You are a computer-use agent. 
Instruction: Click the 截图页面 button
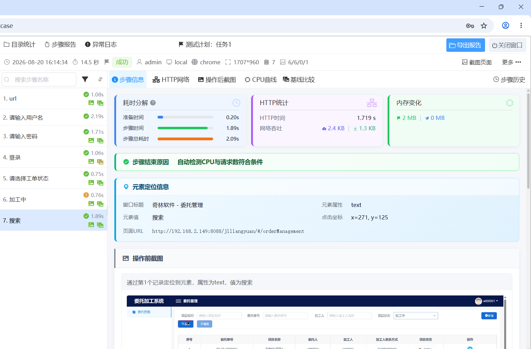pyautogui.click(x=477, y=62)
